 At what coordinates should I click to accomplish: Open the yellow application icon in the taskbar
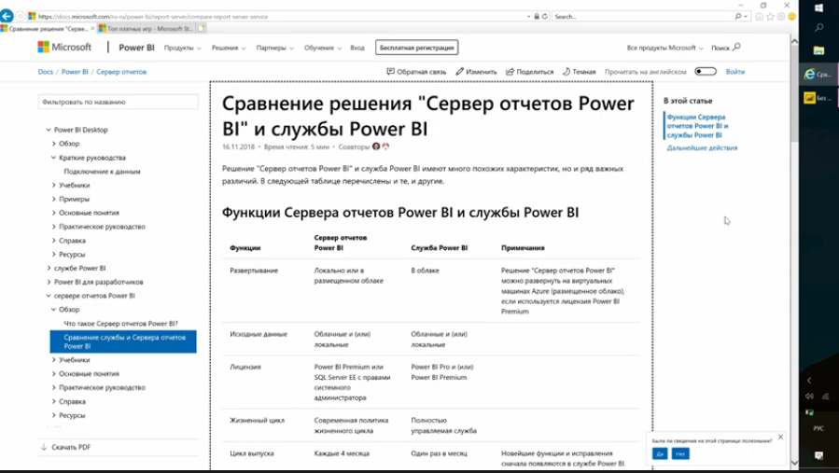coord(809,97)
